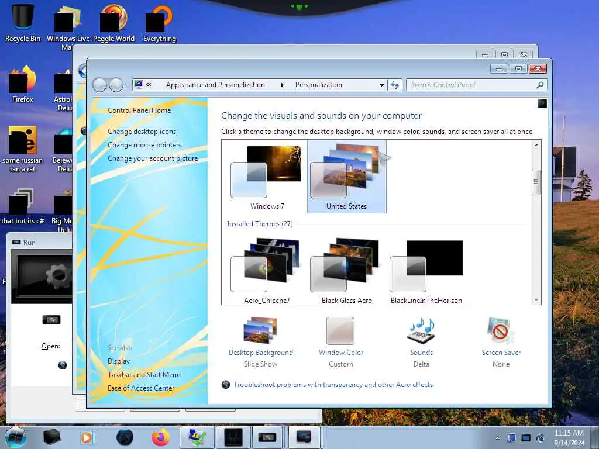Open Window Color custom swatch
599x449 pixels.
point(341,343)
